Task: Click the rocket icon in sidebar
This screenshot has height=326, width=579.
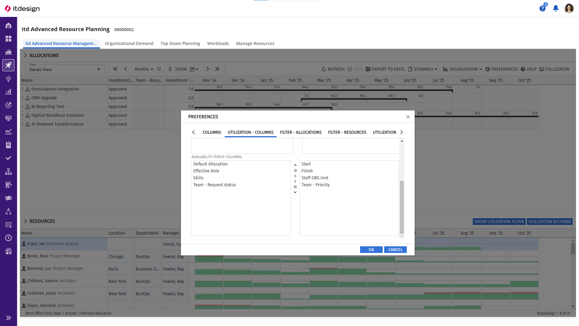Action: coord(8,65)
